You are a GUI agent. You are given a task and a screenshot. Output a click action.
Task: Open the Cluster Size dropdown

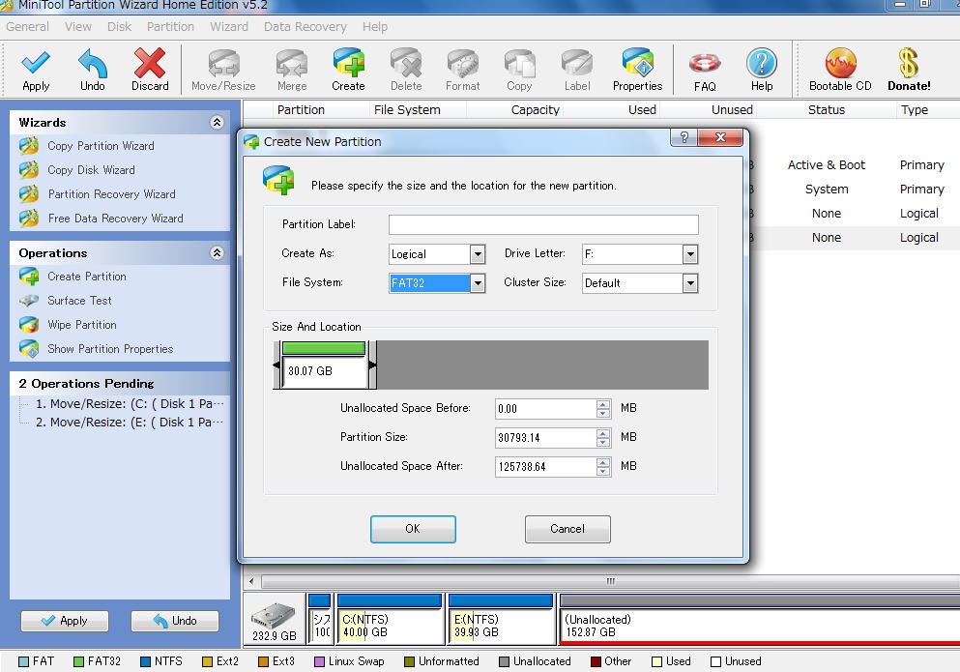[690, 282]
